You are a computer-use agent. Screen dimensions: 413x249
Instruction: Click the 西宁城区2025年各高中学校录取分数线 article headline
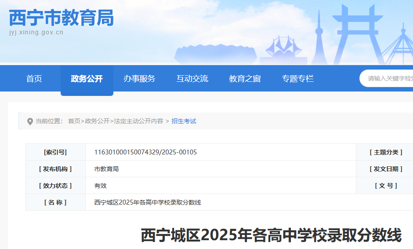[271, 235]
